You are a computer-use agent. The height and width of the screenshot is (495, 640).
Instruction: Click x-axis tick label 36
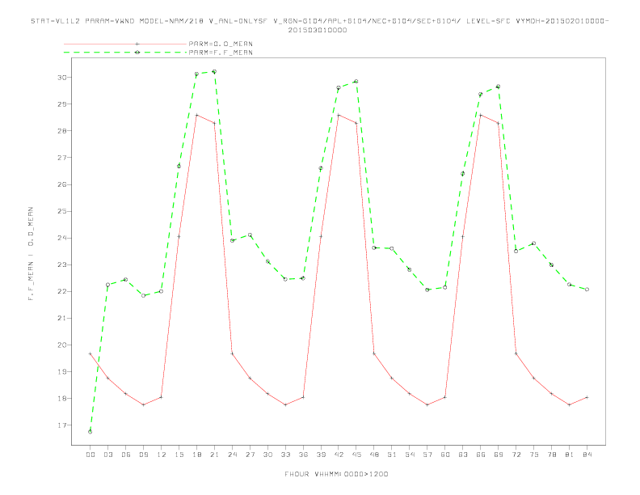point(303,455)
